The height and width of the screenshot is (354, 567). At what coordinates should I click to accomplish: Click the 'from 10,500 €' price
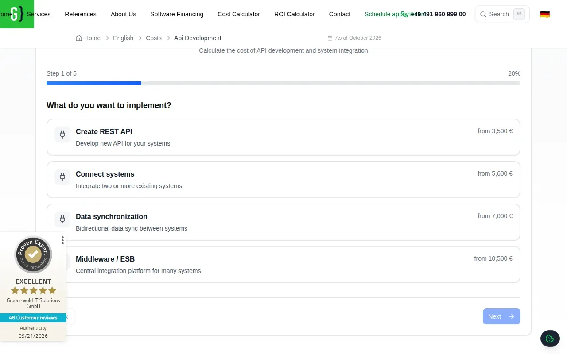pyautogui.click(x=493, y=258)
